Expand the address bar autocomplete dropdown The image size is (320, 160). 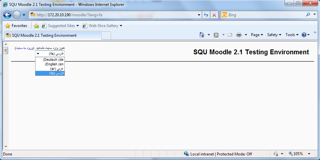199,15
